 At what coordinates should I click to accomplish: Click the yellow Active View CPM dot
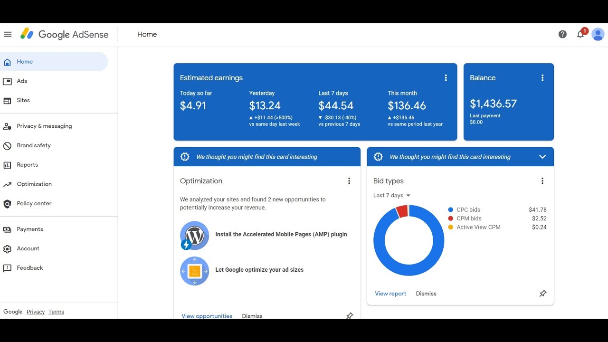coord(450,227)
